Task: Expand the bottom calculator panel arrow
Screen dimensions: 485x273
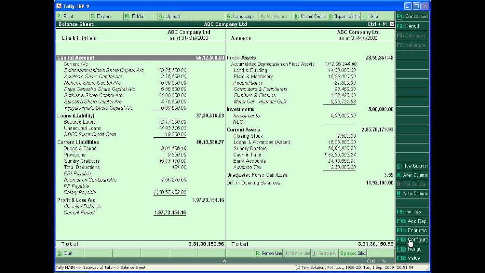Action: click(x=224, y=261)
